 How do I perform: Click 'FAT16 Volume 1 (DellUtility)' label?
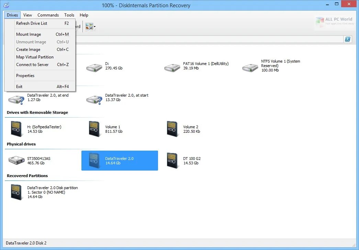click(206, 64)
